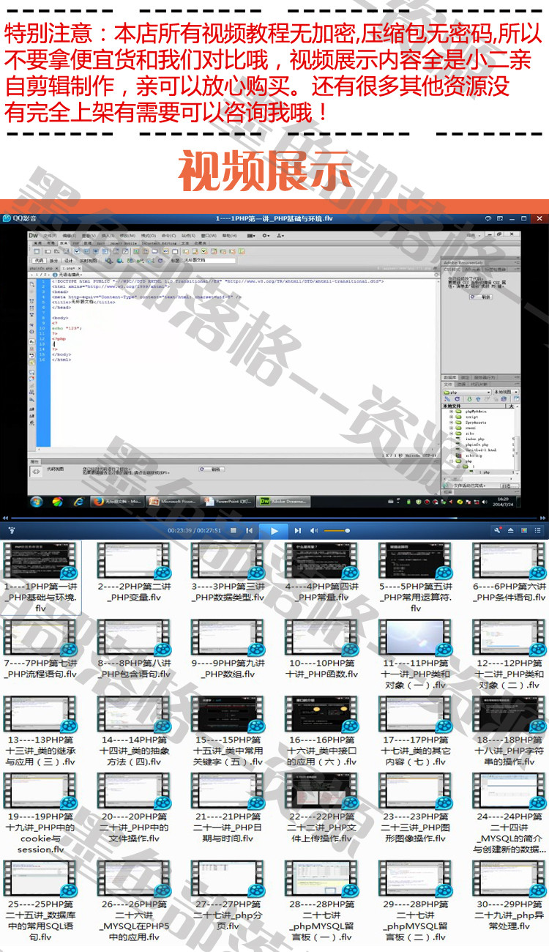Adjust the QQ影音 volume slider
Viewport: 549px width, 952px height.
pyautogui.click(x=336, y=530)
